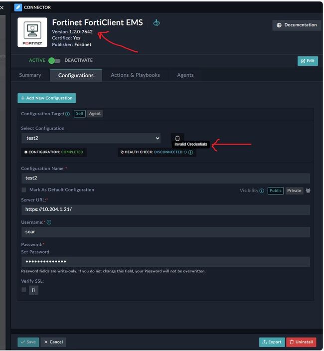Image resolution: width=324 pixels, height=351 pixels.
Task: Click the Edit button
Action: coord(308,61)
